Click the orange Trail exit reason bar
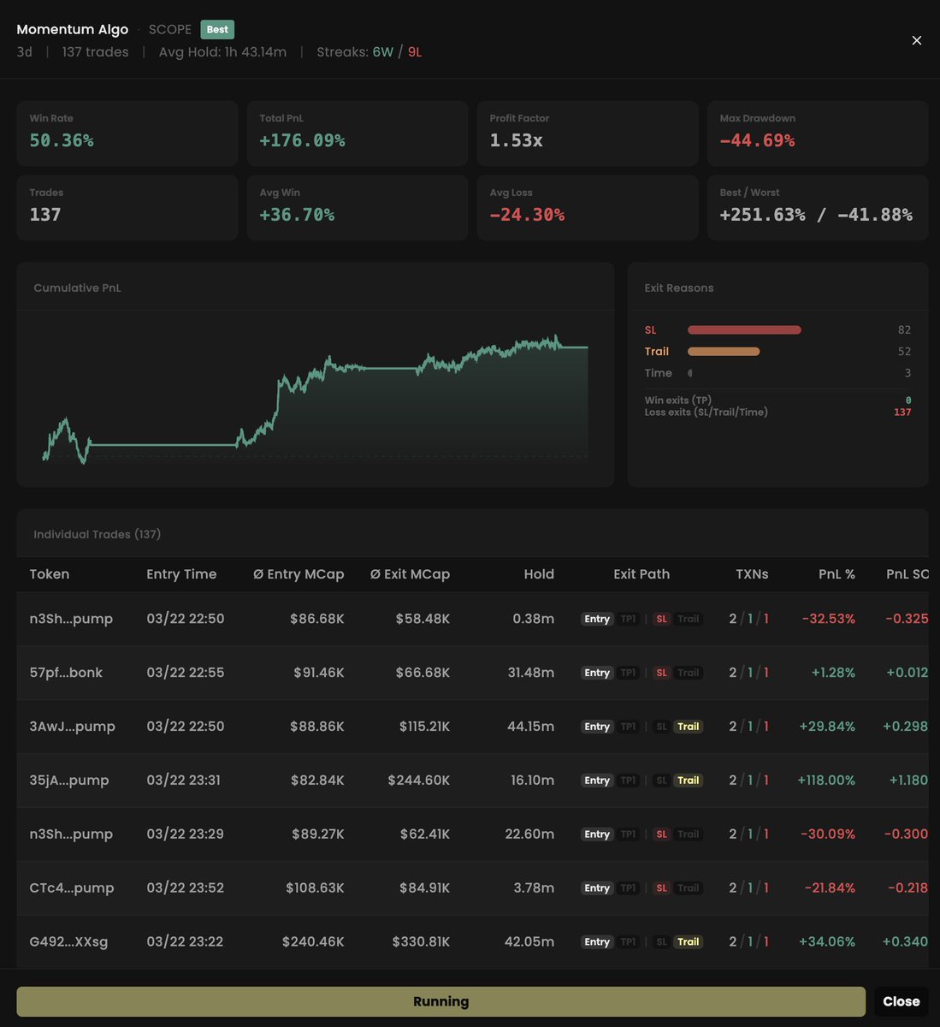940x1027 pixels. tap(724, 351)
